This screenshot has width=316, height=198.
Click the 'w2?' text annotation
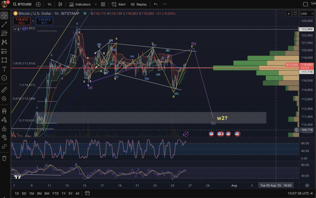tap(222, 118)
